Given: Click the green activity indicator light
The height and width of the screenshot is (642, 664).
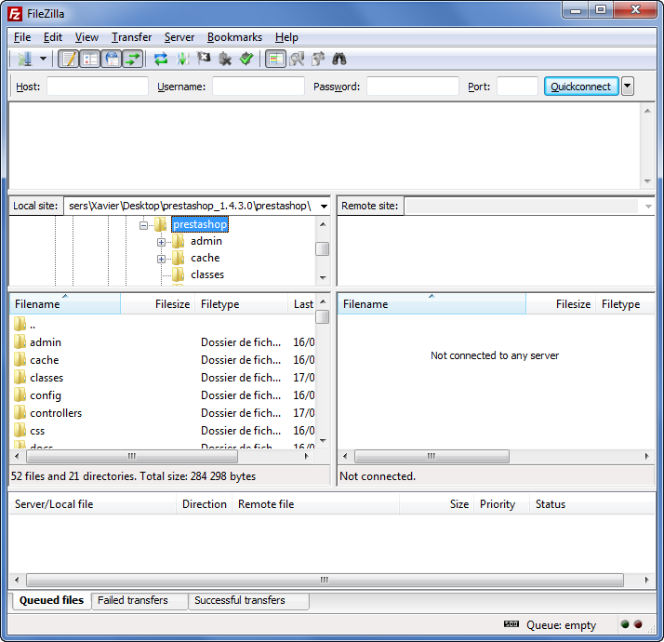Looking at the screenshot, I should coord(625,624).
